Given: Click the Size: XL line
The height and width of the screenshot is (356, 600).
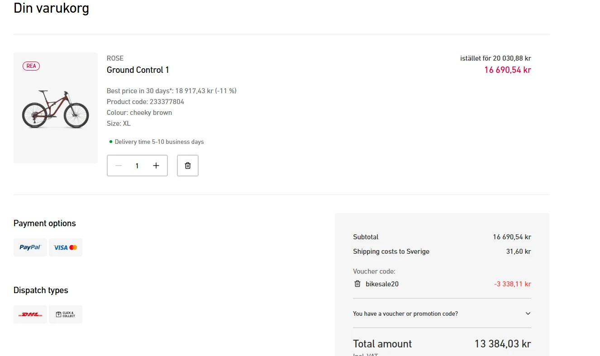Looking at the screenshot, I should click(x=119, y=123).
